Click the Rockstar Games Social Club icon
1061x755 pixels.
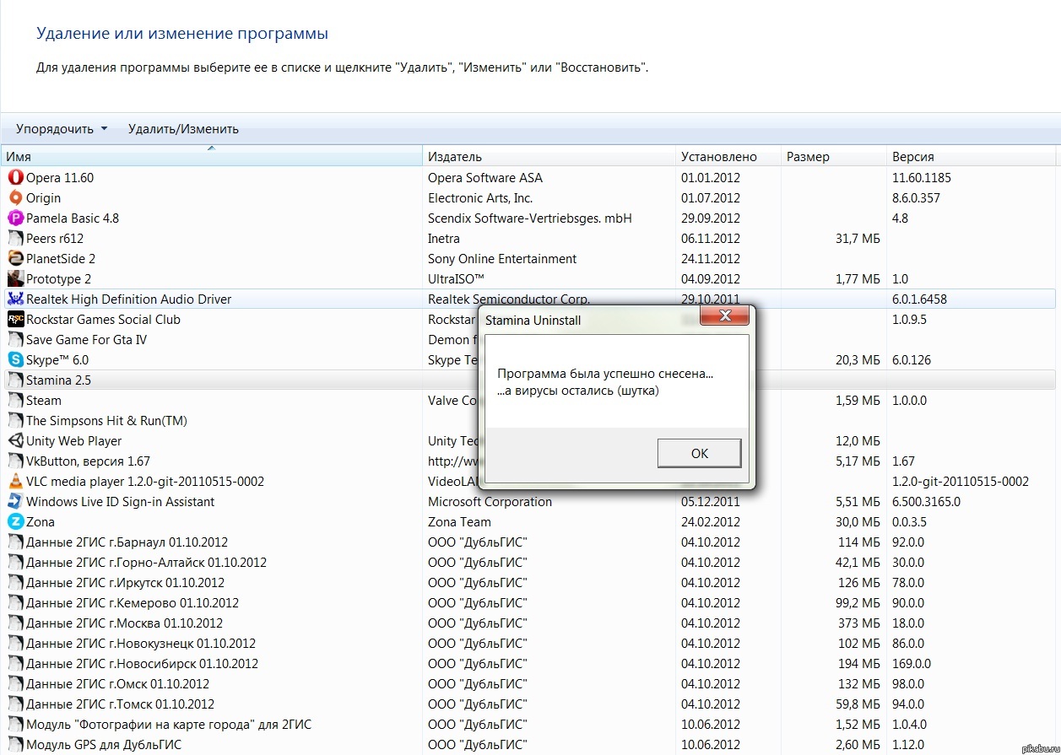pyautogui.click(x=15, y=319)
